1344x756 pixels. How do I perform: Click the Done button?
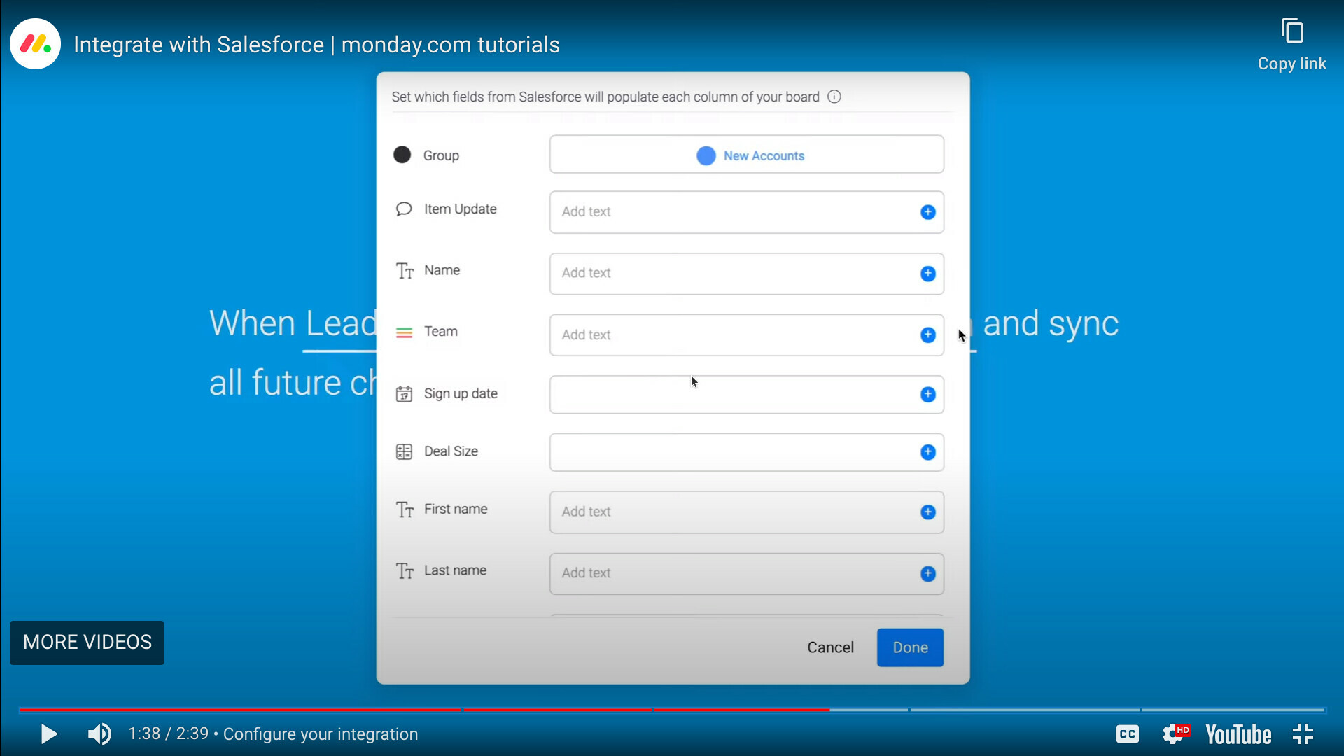910,647
